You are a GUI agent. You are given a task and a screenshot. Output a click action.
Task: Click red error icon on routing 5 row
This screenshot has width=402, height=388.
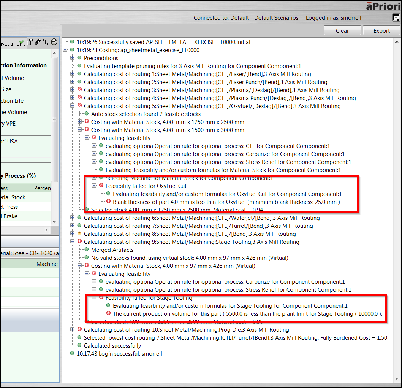tap(79, 106)
